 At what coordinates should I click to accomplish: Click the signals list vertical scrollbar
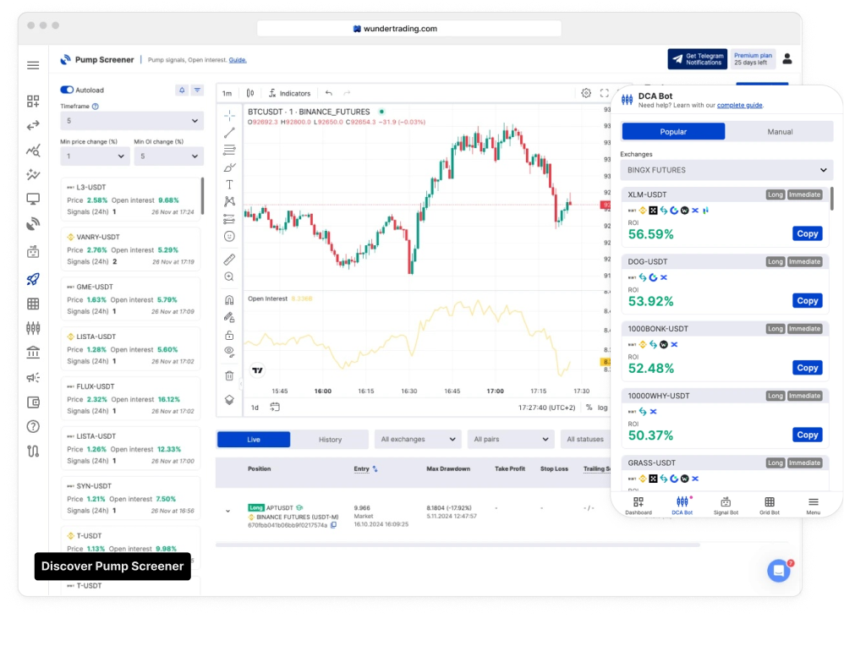coord(202,195)
